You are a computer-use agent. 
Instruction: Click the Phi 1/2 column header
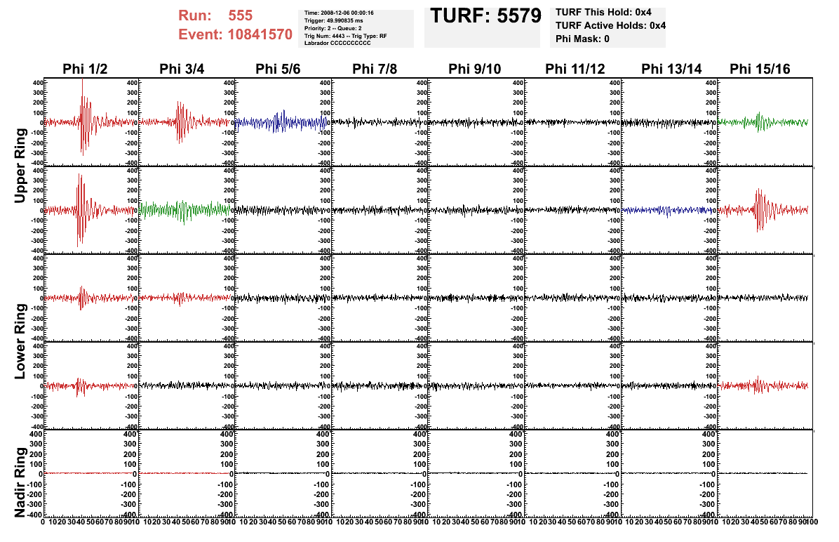tap(85, 69)
